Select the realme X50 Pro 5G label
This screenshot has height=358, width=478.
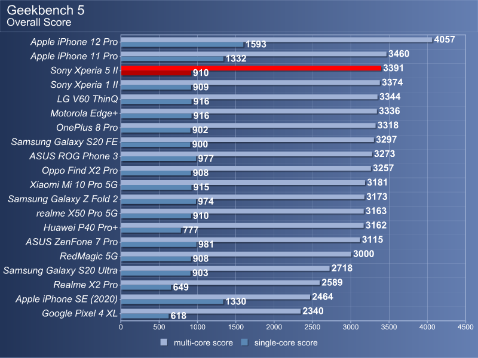tap(77, 214)
